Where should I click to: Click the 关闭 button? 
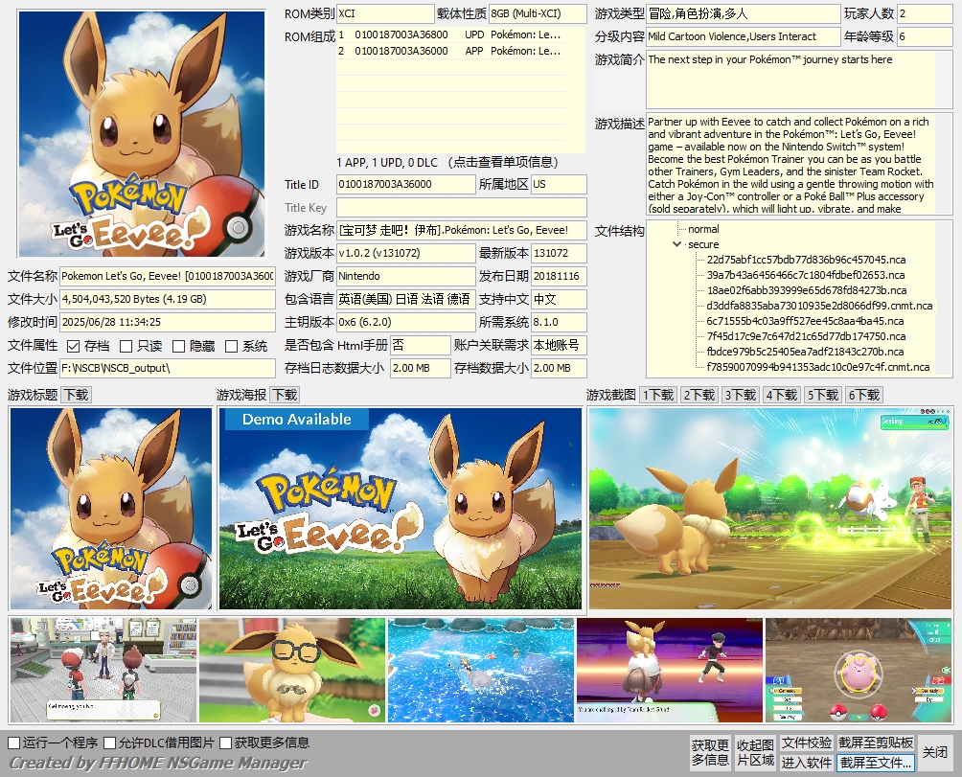click(x=934, y=752)
